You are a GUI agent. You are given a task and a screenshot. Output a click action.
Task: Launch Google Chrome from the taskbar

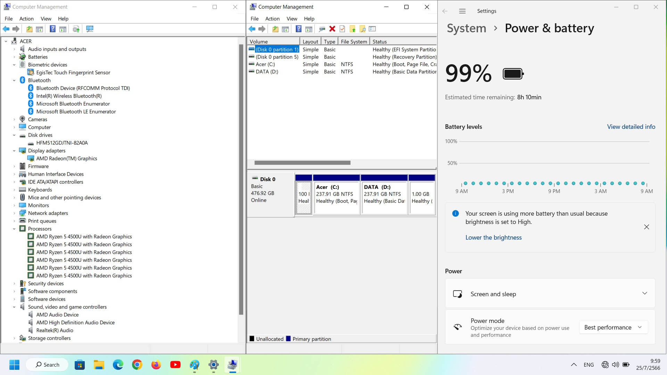pyautogui.click(x=137, y=365)
